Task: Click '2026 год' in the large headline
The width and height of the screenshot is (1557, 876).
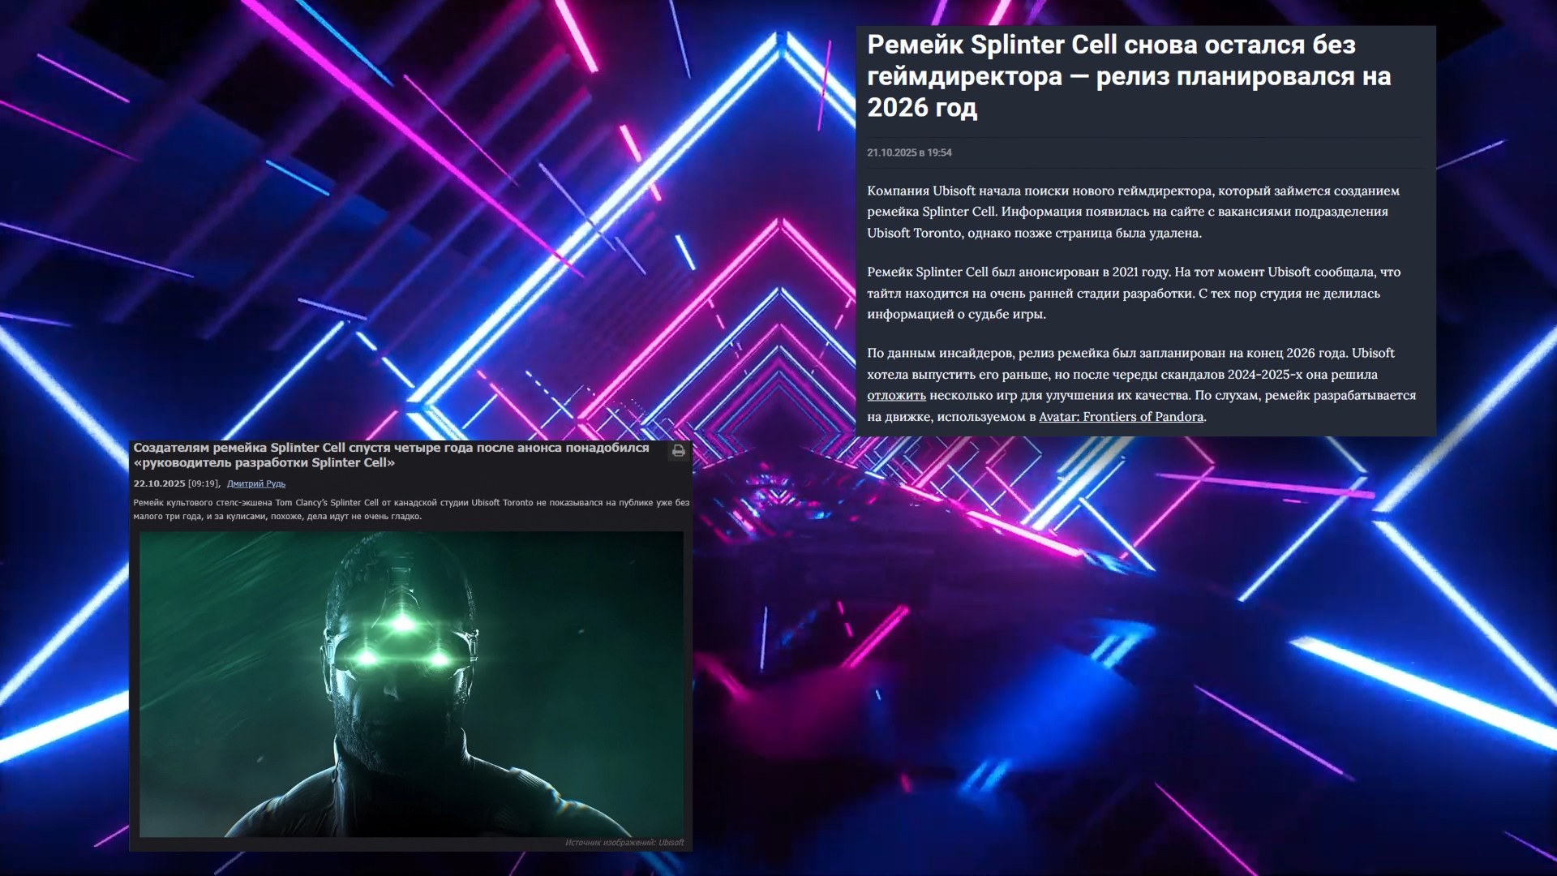Action: pyautogui.click(x=921, y=108)
